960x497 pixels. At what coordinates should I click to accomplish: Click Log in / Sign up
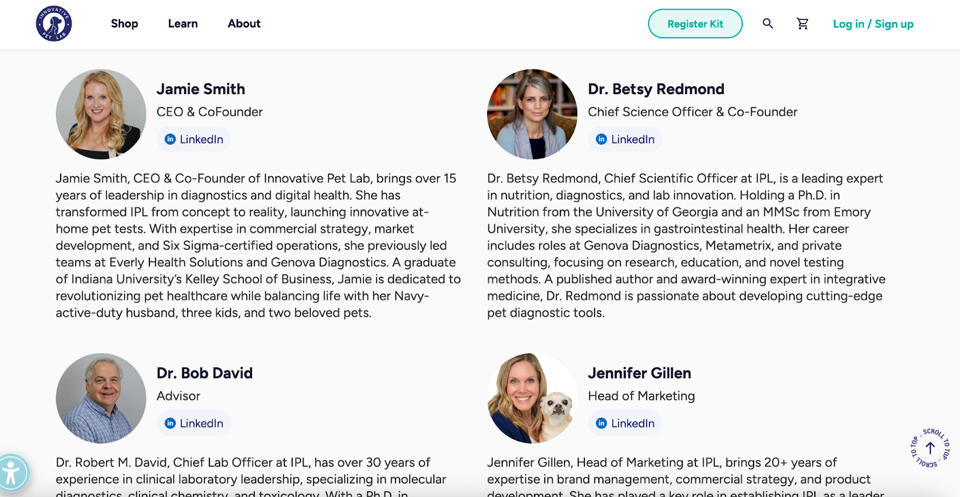coord(872,23)
